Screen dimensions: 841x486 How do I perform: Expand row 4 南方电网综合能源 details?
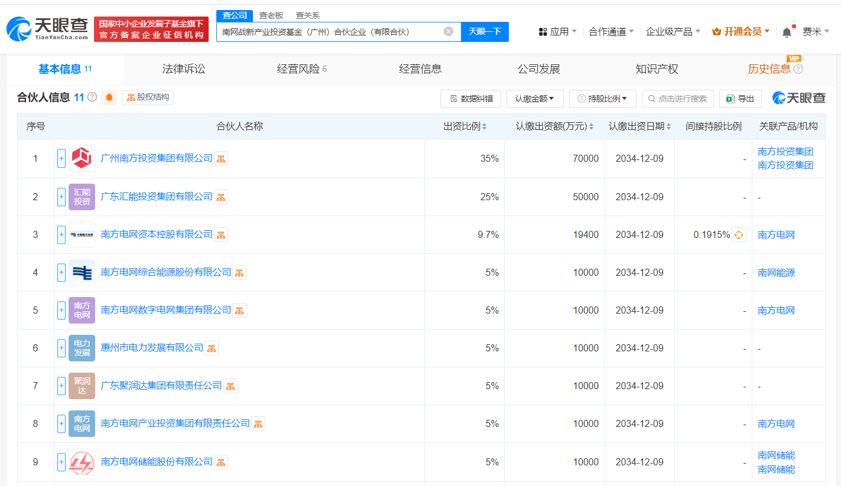coord(61,272)
